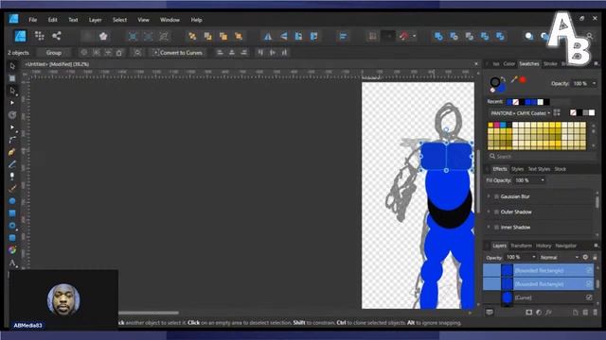
Task: Select the Ellipse shape tool
Action: (x=12, y=201)
